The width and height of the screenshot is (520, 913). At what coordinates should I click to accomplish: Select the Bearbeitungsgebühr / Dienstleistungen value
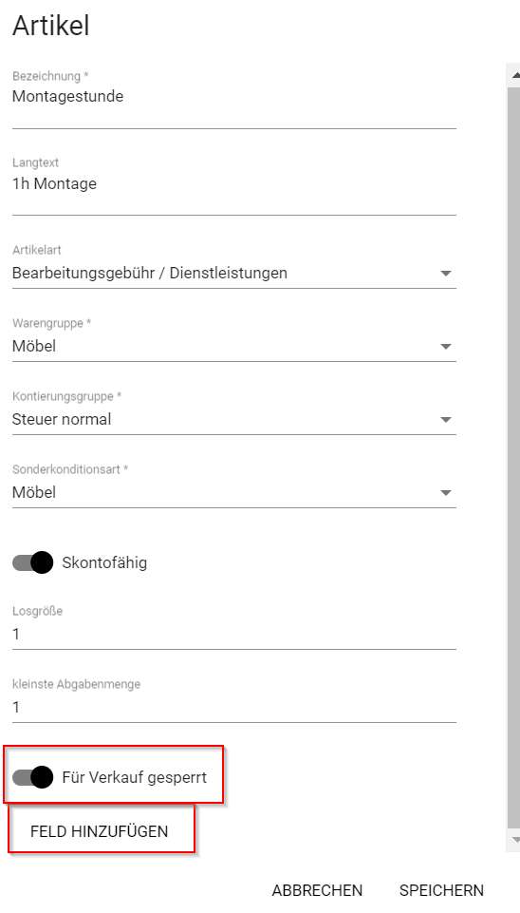(x=150, y=273)
